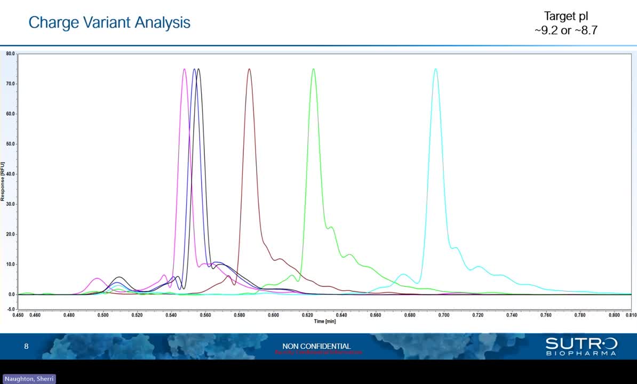The height and width of the screenshot is (384, 637).
Task: Click the 0.560 x-axis tick label
Action: [205, 315]
